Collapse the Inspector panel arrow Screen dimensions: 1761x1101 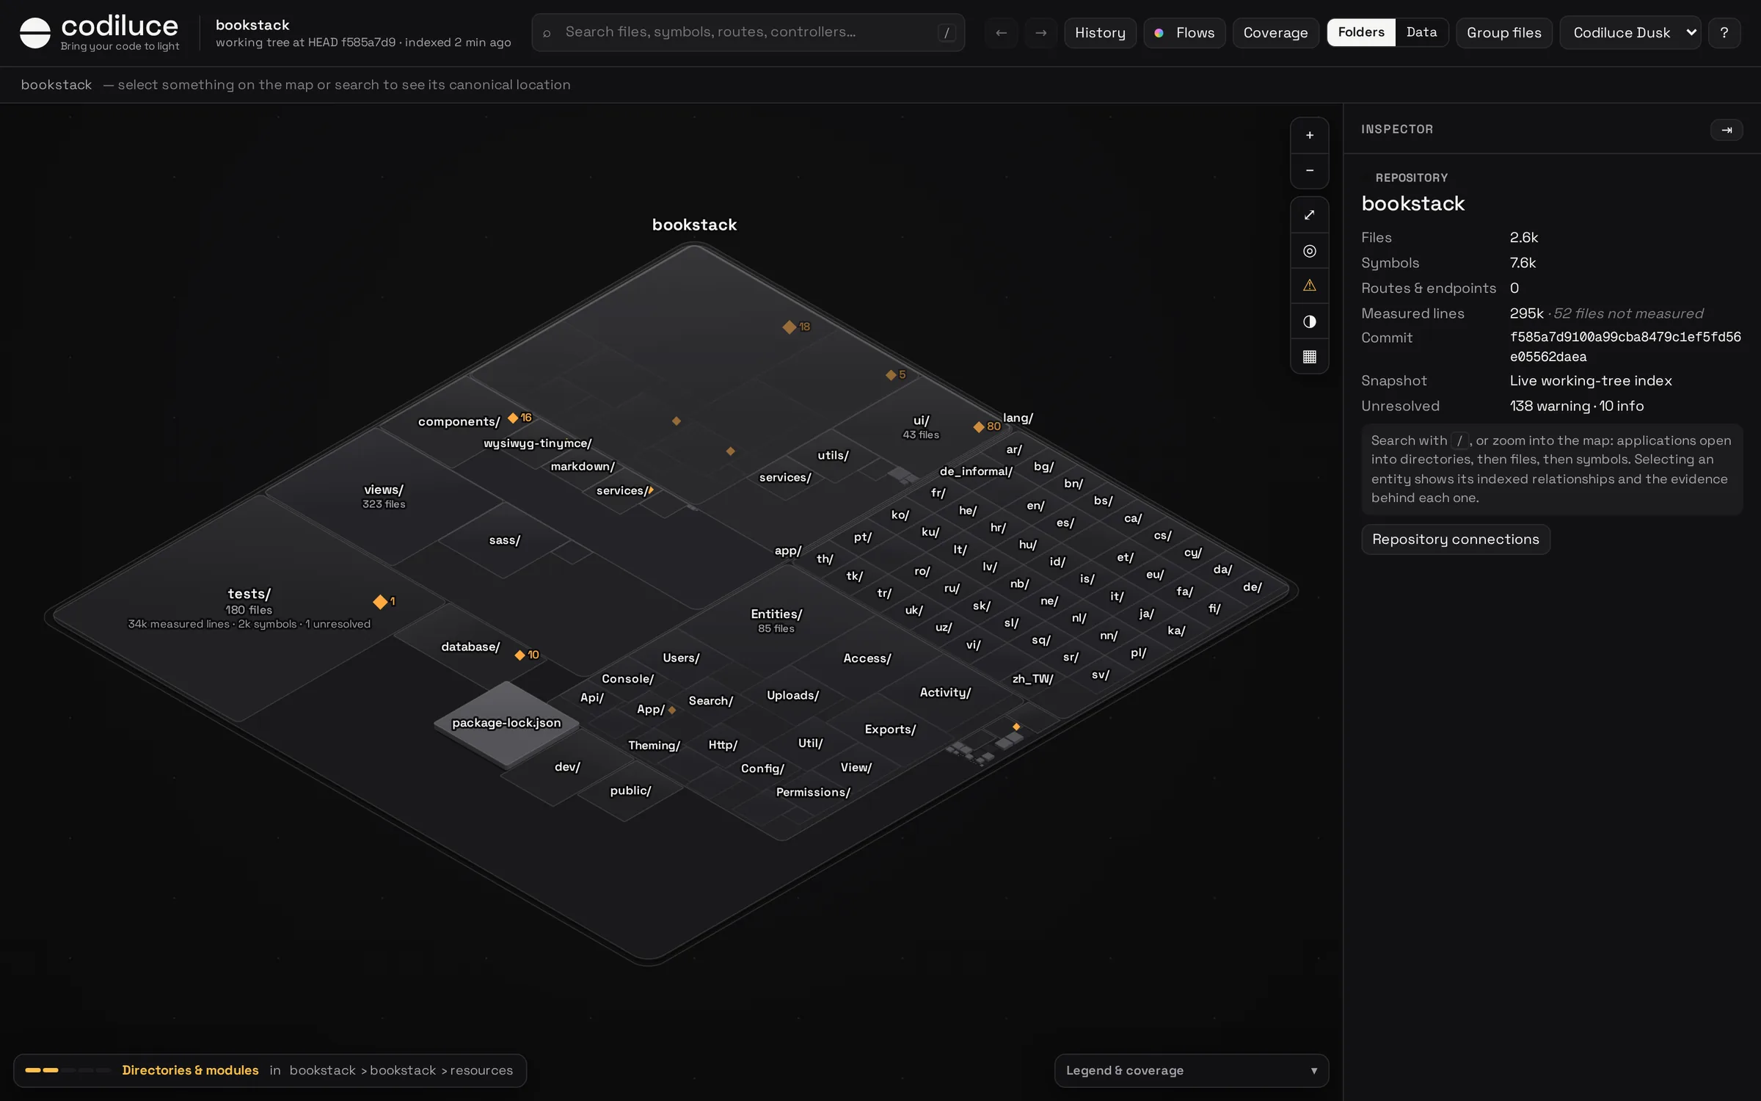tap(1726, 130)
